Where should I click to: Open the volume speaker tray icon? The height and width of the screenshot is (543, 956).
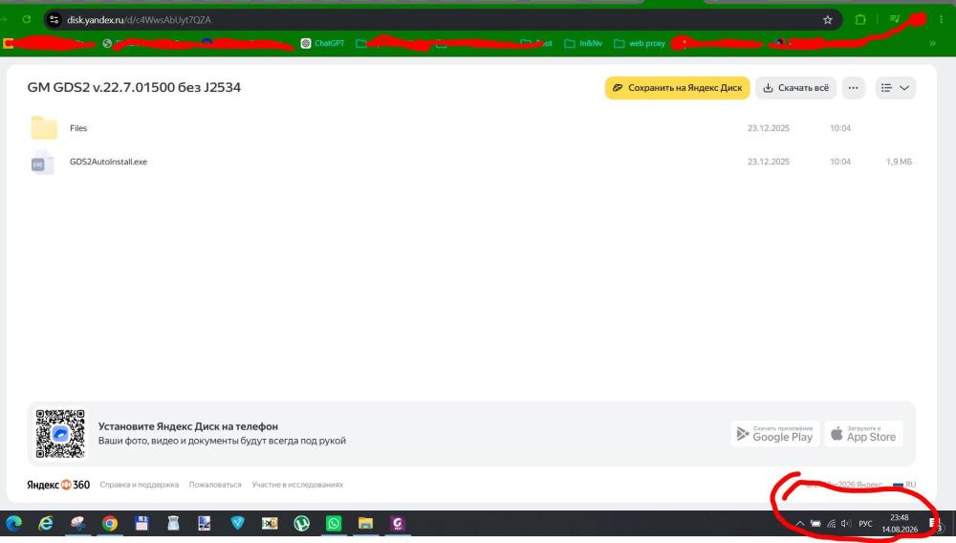point(846,524)
